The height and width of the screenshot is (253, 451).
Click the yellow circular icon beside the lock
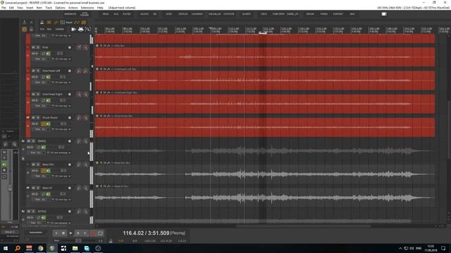[x=25, y=29]
